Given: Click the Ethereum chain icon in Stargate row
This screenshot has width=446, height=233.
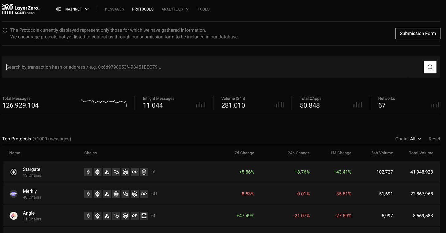Looking at the screenshot, I should pos(88,172).
